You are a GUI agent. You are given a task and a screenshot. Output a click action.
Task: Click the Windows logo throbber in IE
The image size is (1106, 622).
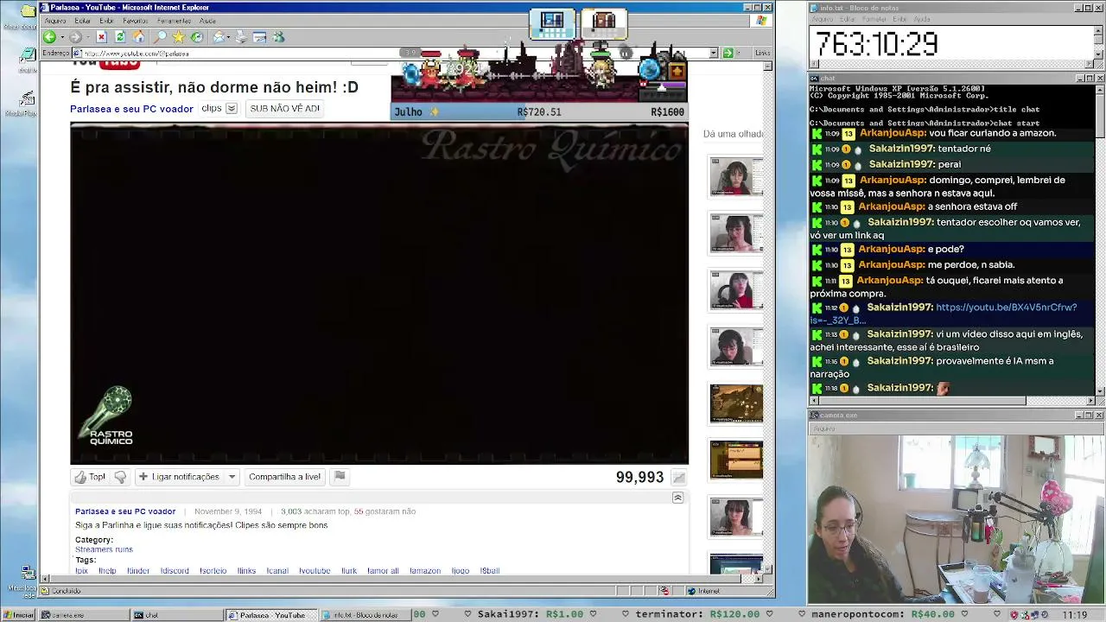click(x=761, y=21)
